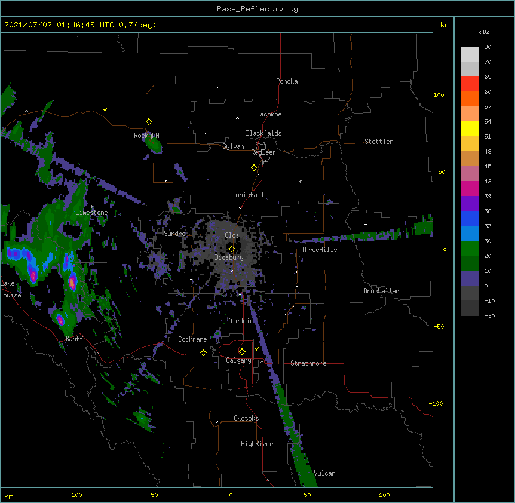Click the Drumheller town label
Image resolution: width=515 pixels, height=503 pixels.
[381, 291]
